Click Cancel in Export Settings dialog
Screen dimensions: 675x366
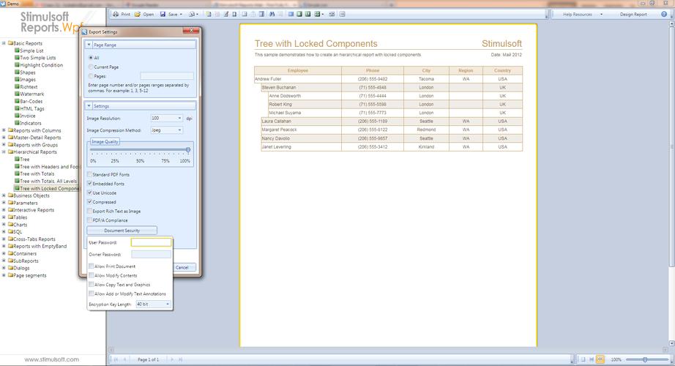[x=182, y=267]
